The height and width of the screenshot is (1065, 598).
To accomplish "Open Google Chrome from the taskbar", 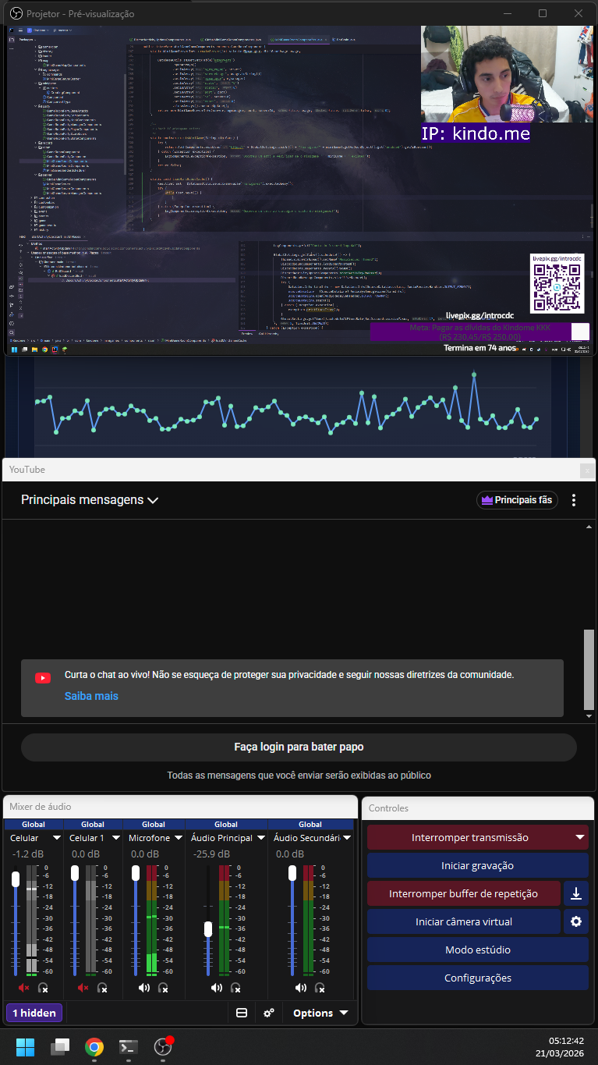I will (x=94, y=1047).
